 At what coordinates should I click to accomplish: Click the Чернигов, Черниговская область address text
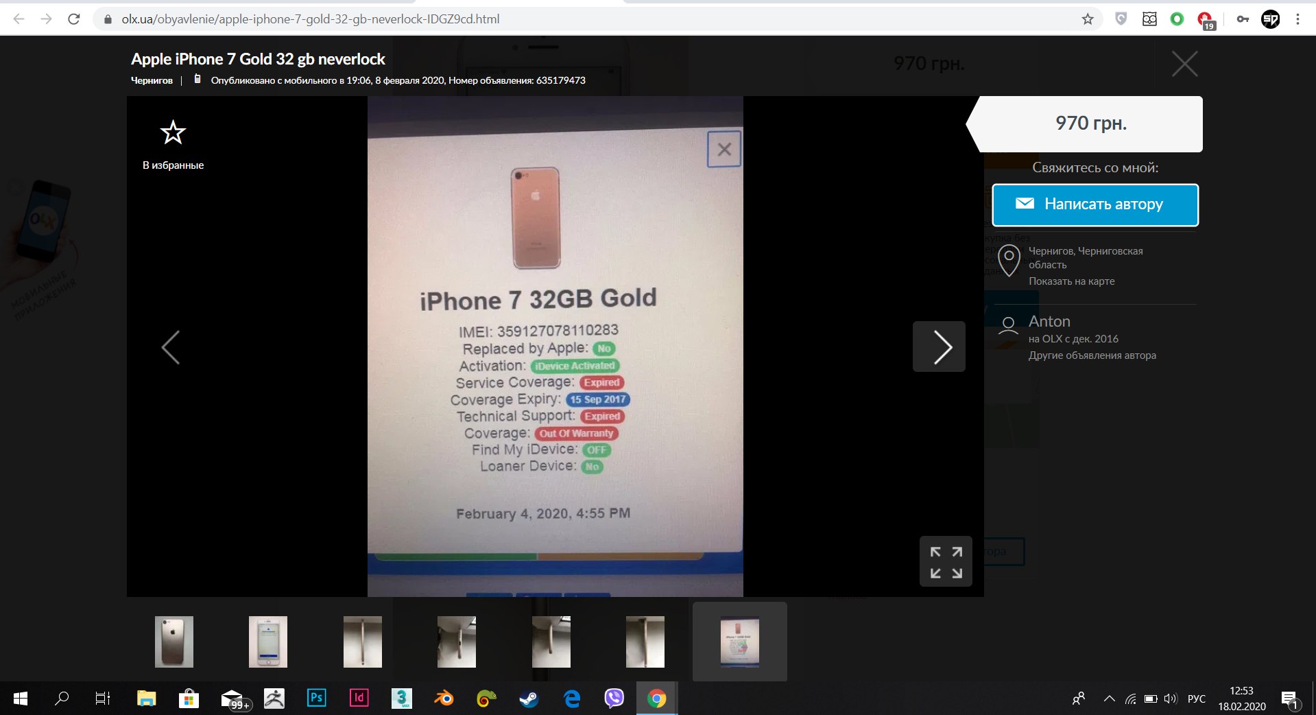click(1086, 258)
